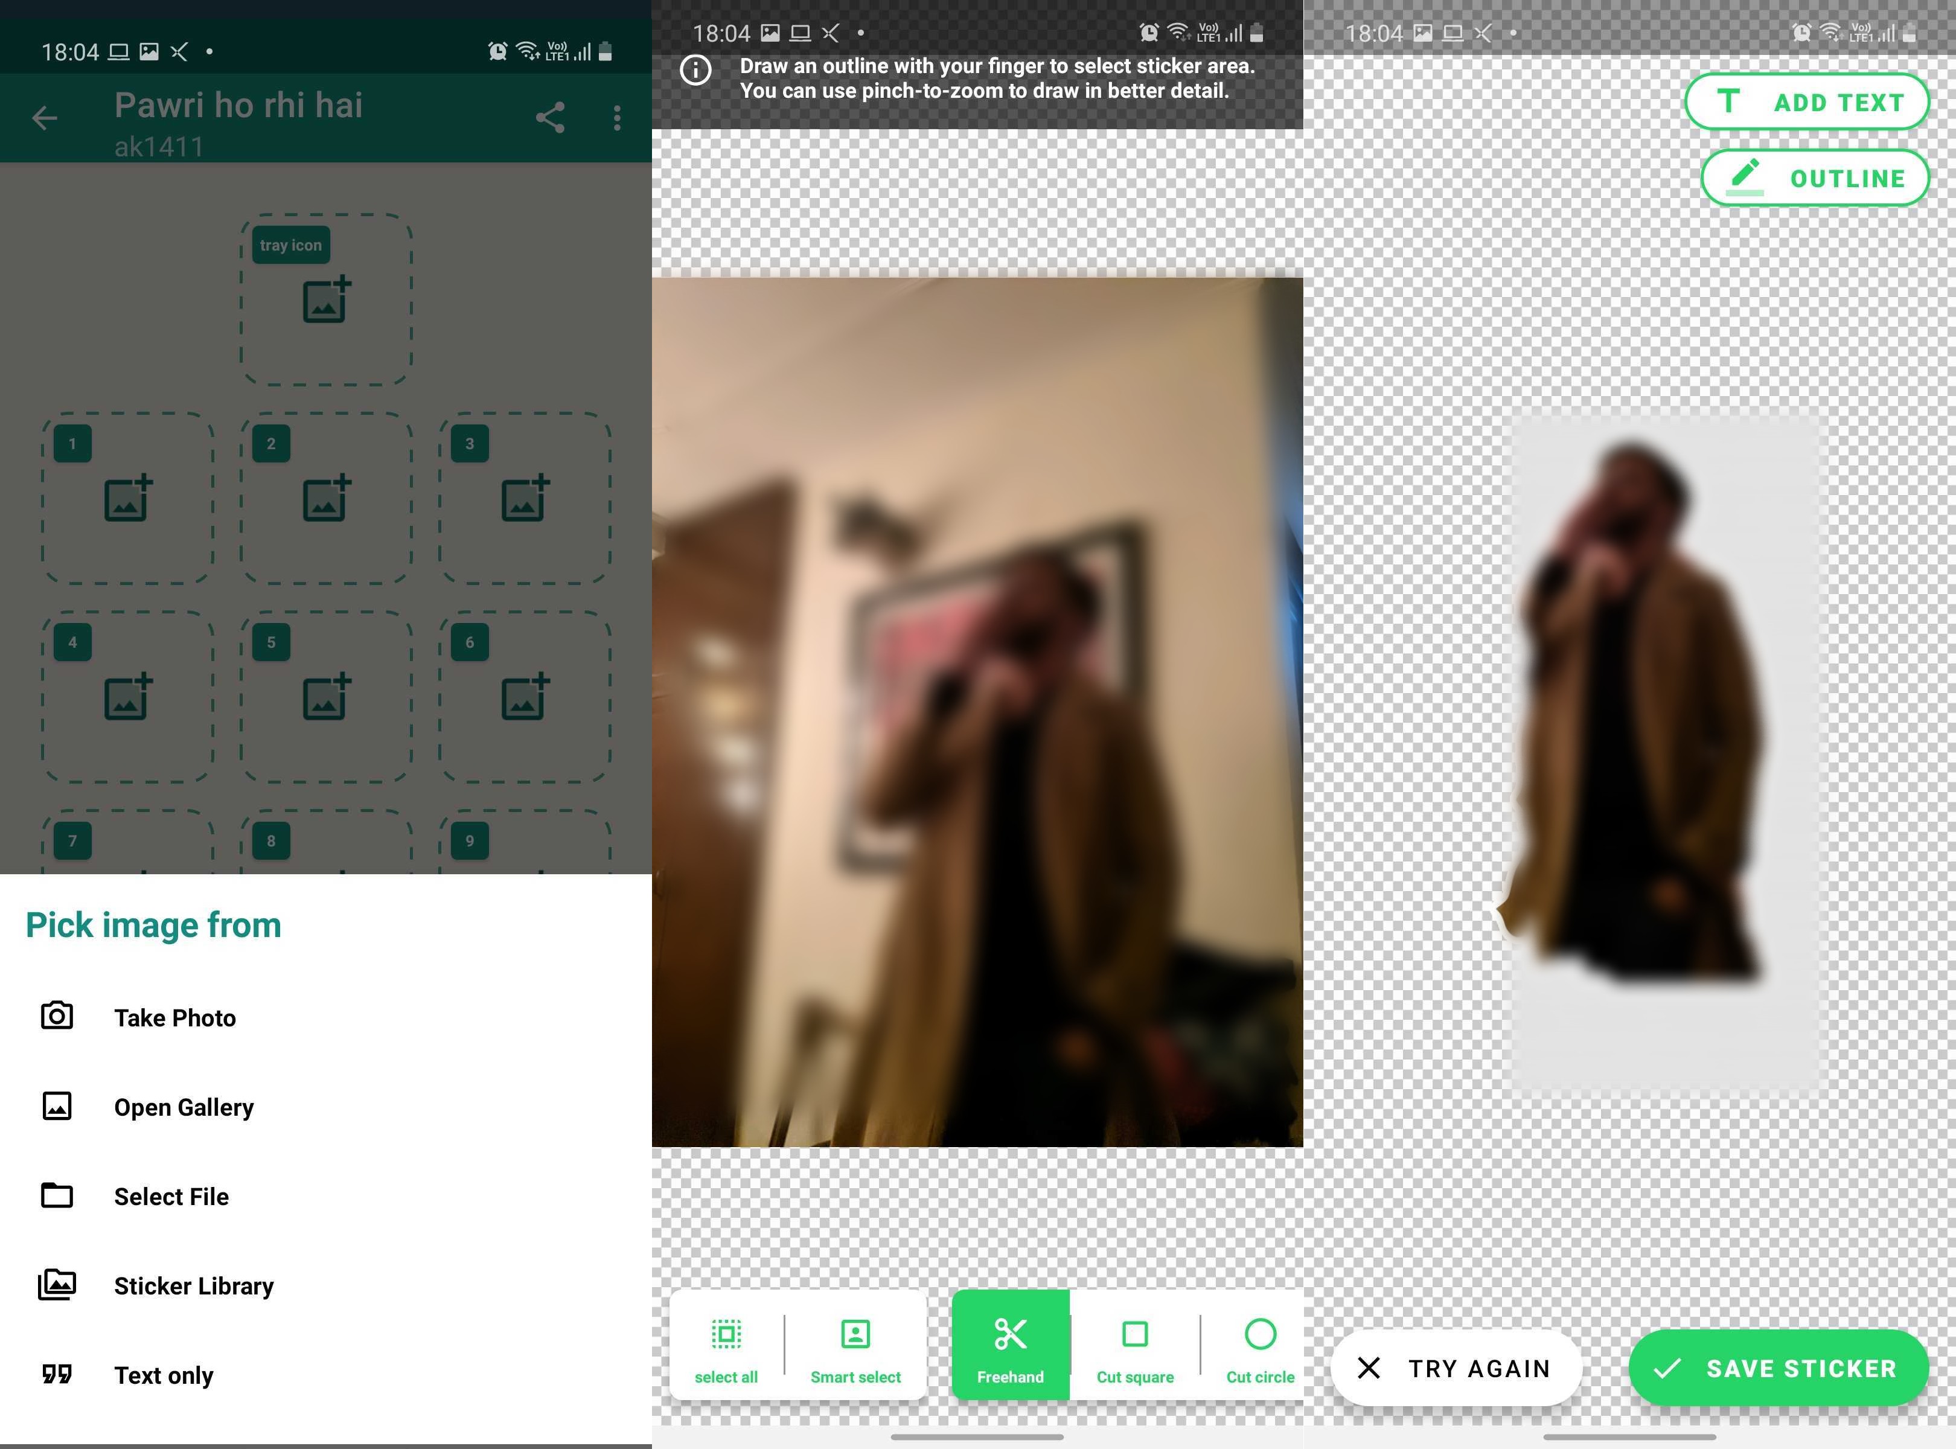Viewport: 1956px width, 1449px height.
Task: Select the Freehand cut tool
Action: pyautogui.click(x=1011, y=1344)
